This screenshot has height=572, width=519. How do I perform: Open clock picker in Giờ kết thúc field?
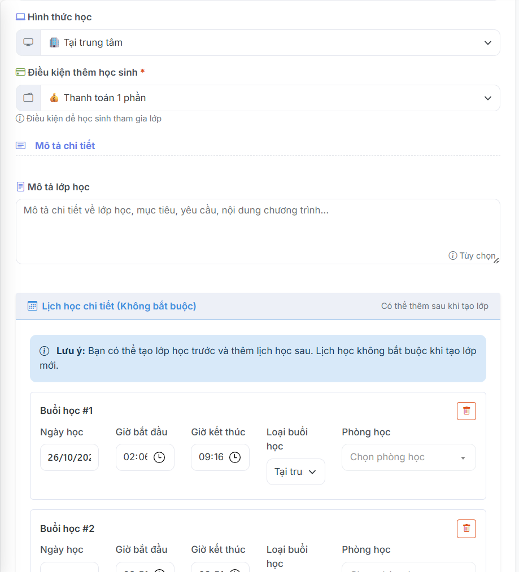pos(234,457)
